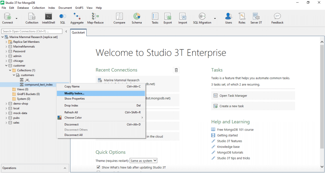325x173 pixels.
Task: Open the Index menu
Action: [52, 8]
